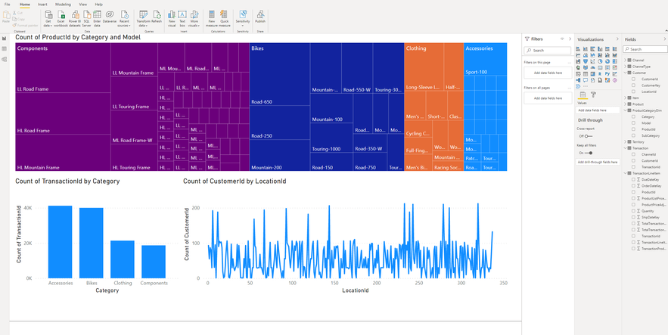The width and height of the screenshot is (668, 335).
Task: Open Filters on all pages options ellipsis
Action: coord(569,88)
